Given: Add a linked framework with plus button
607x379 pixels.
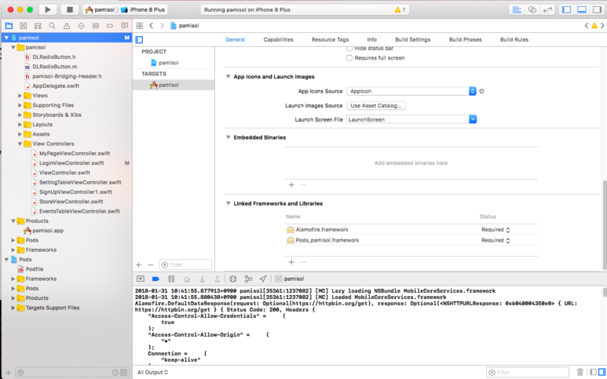Looking at the screenshot, I should [291, 262].
